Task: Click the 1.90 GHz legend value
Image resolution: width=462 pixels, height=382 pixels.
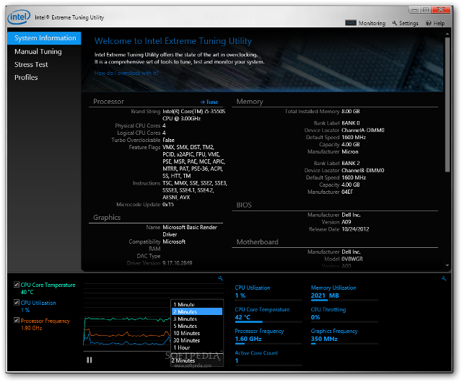Action: pyautogui.click(x=32, y=328)
